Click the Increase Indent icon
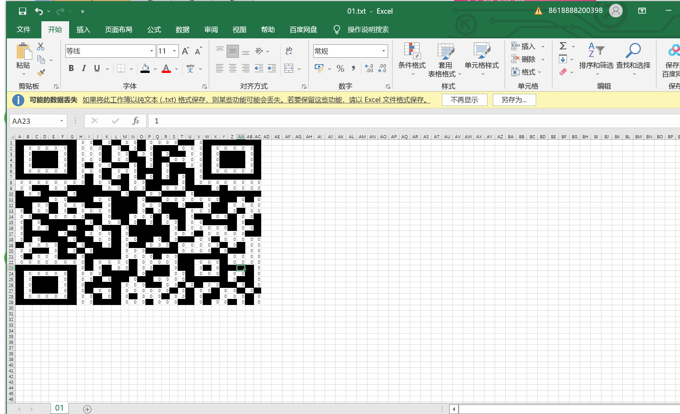680x414 pixels. [272, 68]
